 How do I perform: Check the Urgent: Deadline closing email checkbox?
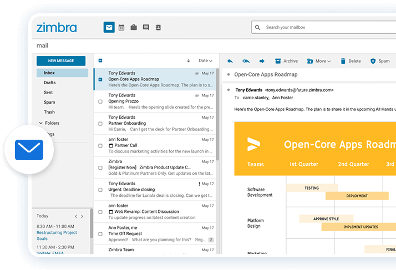[x=100, y=190]
